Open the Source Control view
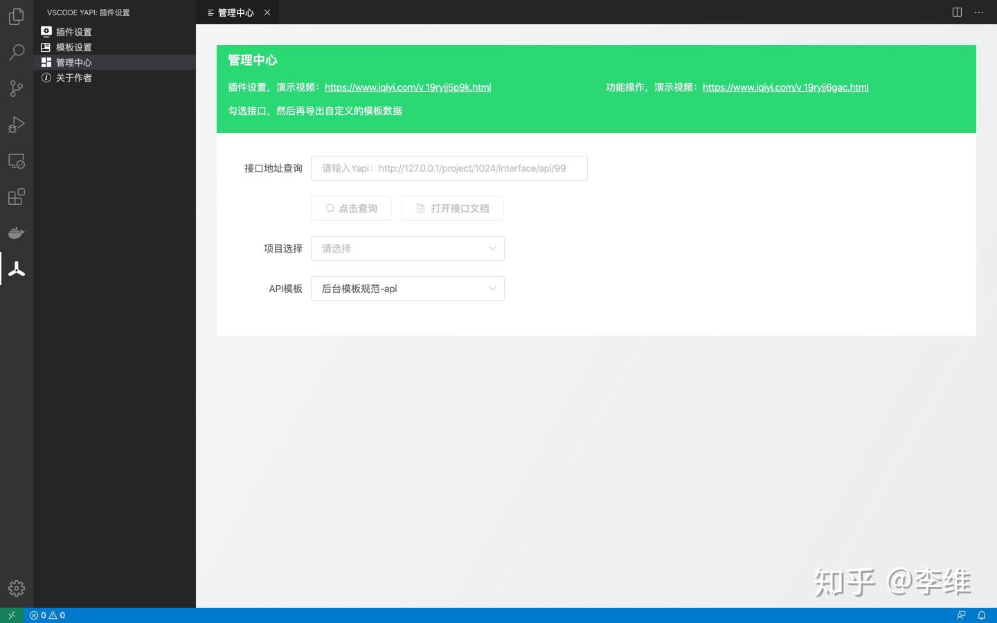This screenshot has height=623, width=997. pyautogui.click(x=16, y=89)
